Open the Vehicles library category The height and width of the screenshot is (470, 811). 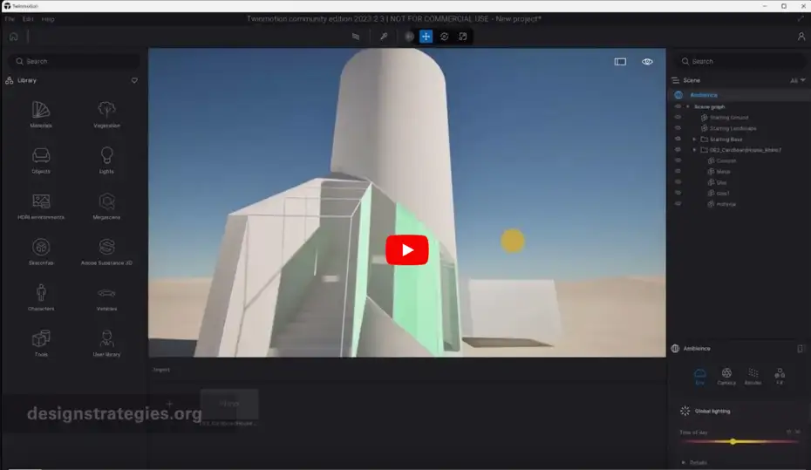[x=106, y=297]
